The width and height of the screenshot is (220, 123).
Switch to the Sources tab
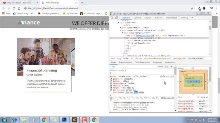[x=148, y=18]
